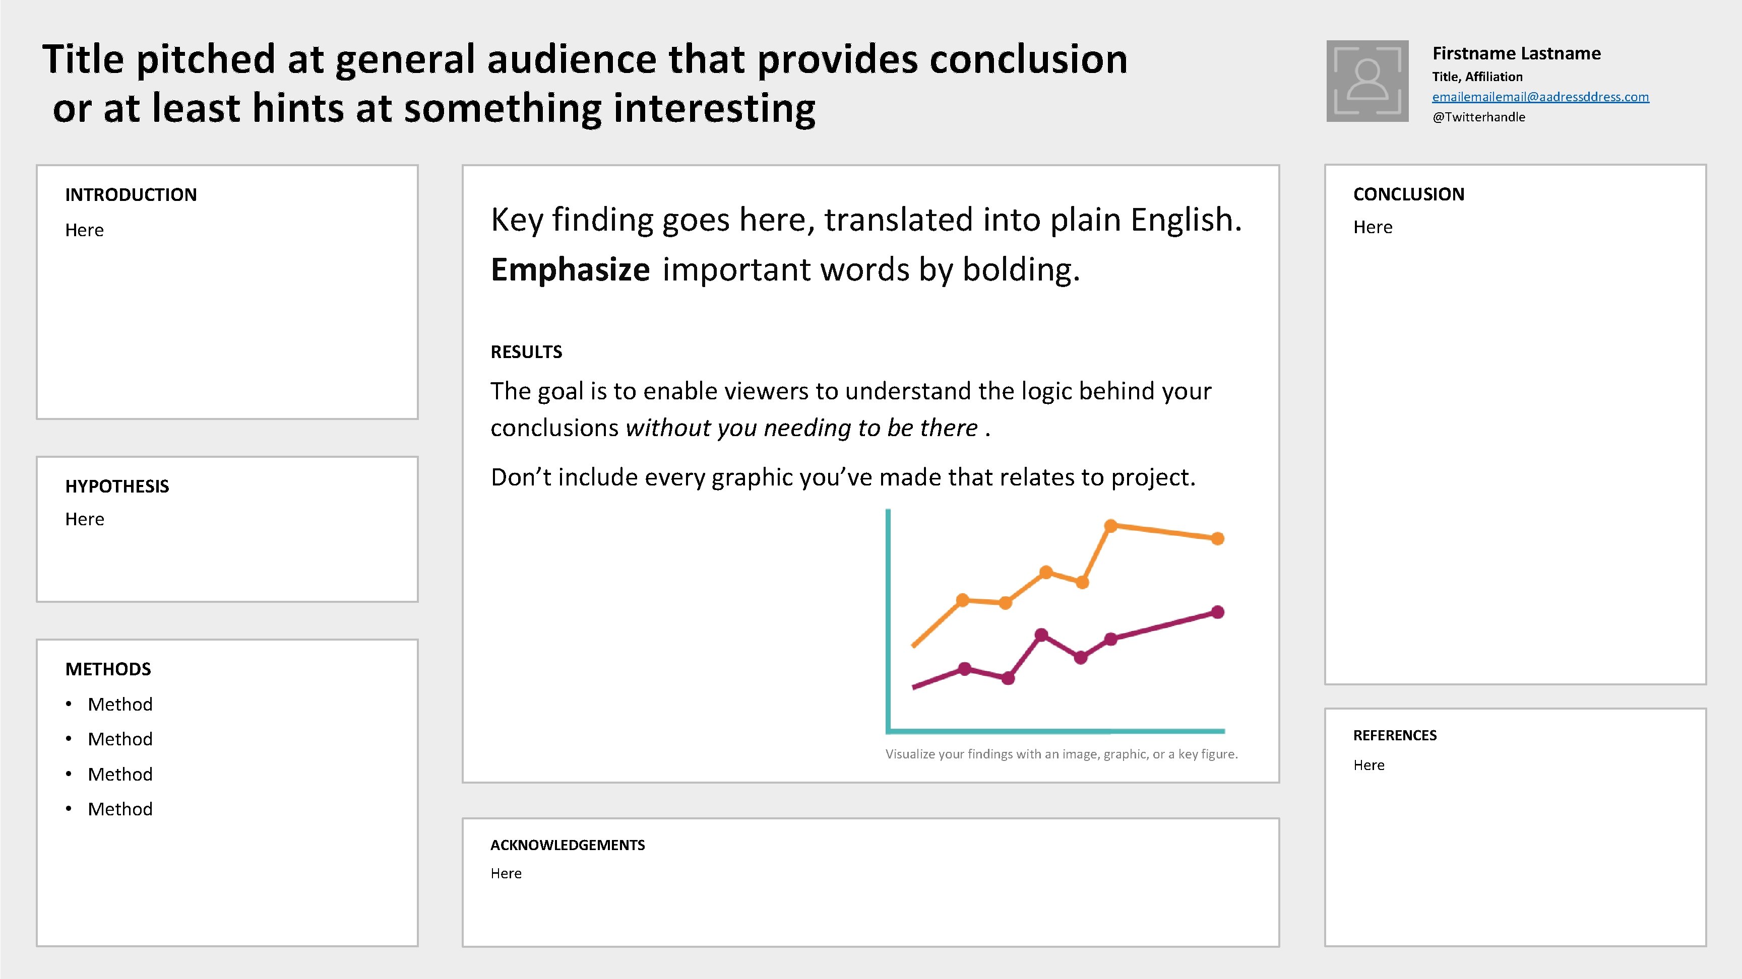Click the Key finding headline text
This screenshot has height=979, width=1742.
pyautogui.click(x=865, y=220)
